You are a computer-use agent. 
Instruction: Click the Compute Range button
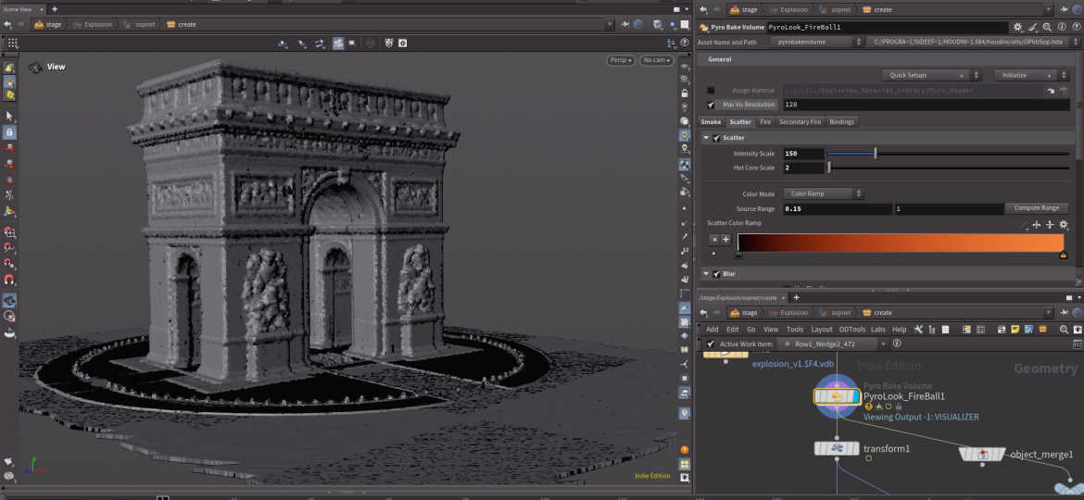coord(1037,208)
